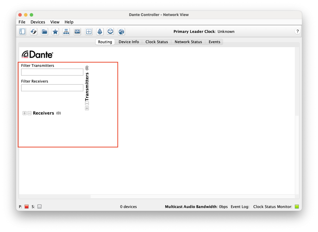318x232 pixels.
Task: Click the oval ring toolbar icon
Action: point(111,32)
